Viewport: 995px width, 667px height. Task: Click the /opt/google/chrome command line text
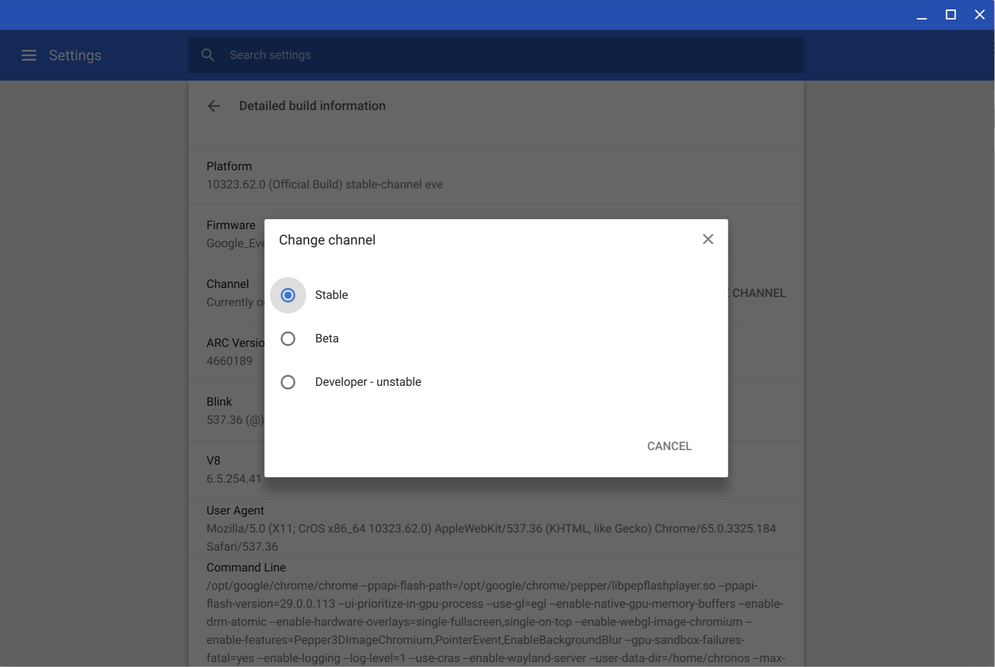pos(495,622)
